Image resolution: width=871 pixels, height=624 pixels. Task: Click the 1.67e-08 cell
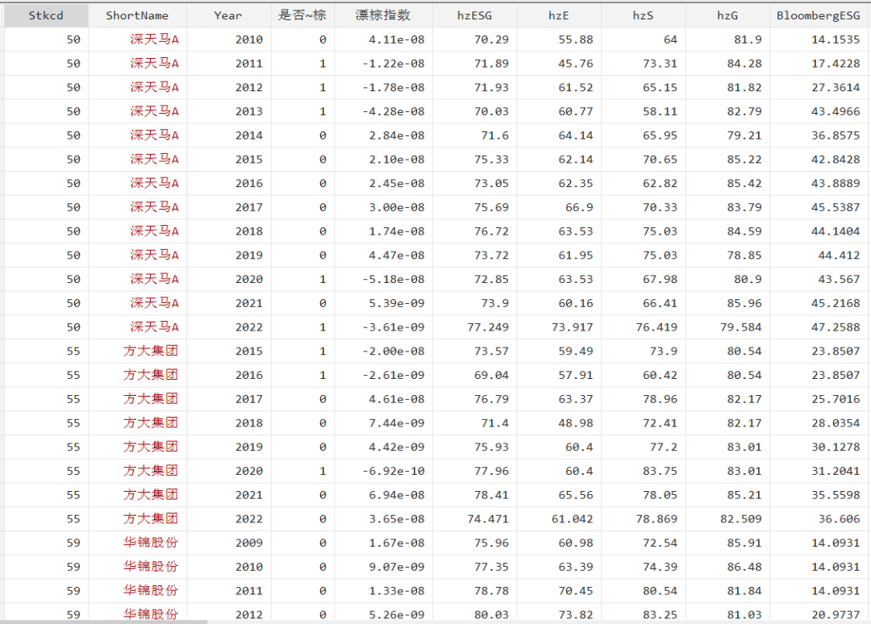tap(383, 543)
